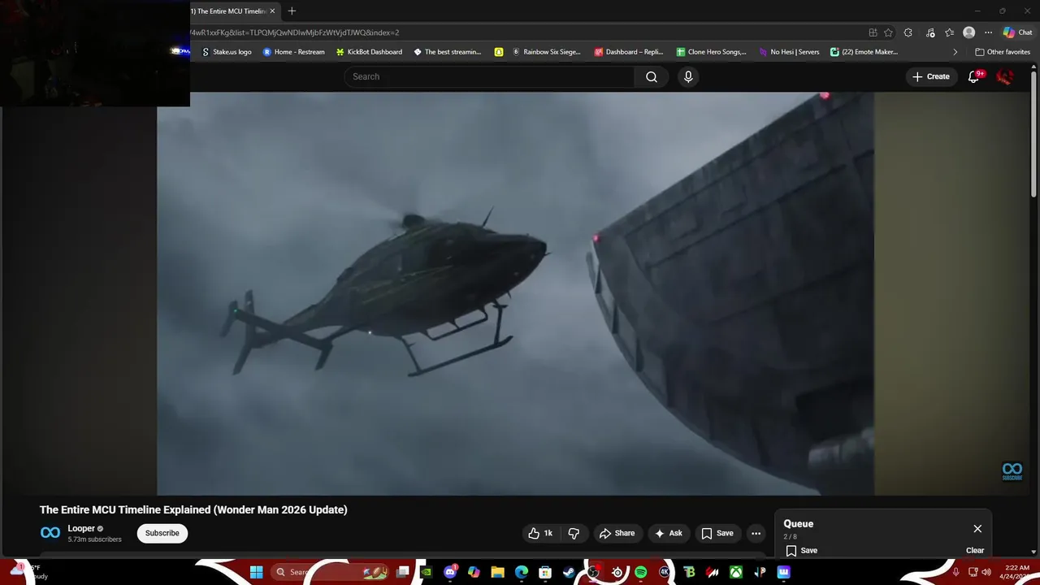Clear the queue
Image resolution: width=1040 pixels, height=585 pixels.
click(975, 550)
